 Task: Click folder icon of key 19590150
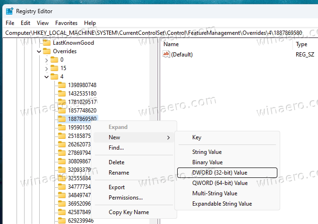point(62,128)
